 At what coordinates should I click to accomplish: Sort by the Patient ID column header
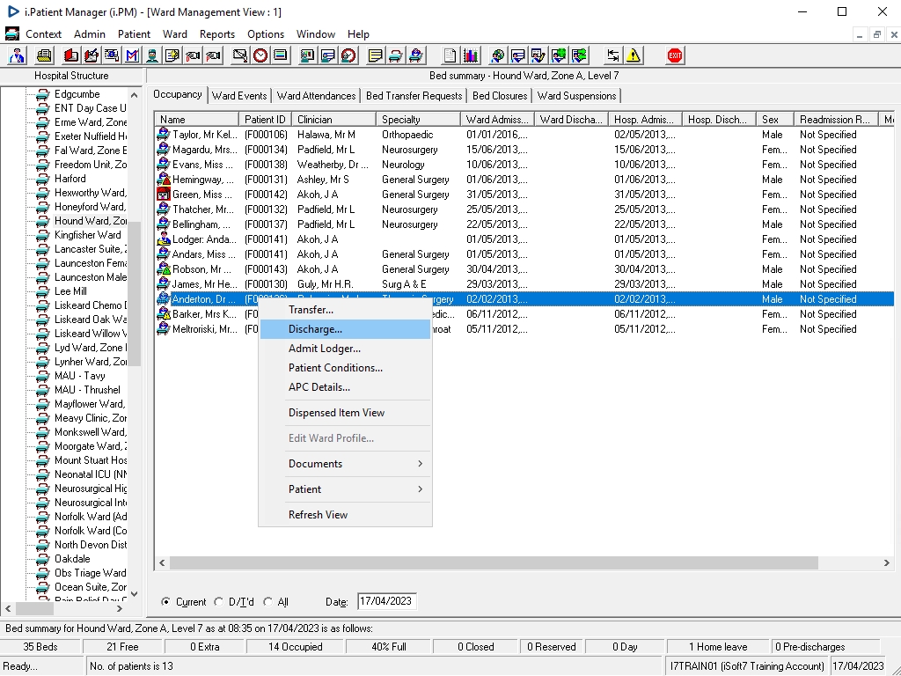point(265,120)
